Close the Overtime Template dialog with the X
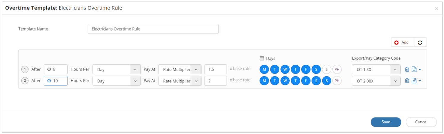The image size is (444, 134). [x=436, y=9]
